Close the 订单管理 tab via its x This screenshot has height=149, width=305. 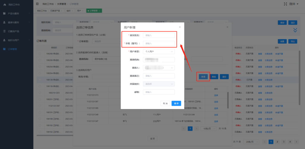coord(99,11)
